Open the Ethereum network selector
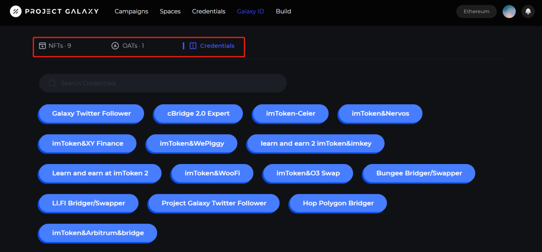This screenshot has width=542, height=252. (x=476, y=12)
